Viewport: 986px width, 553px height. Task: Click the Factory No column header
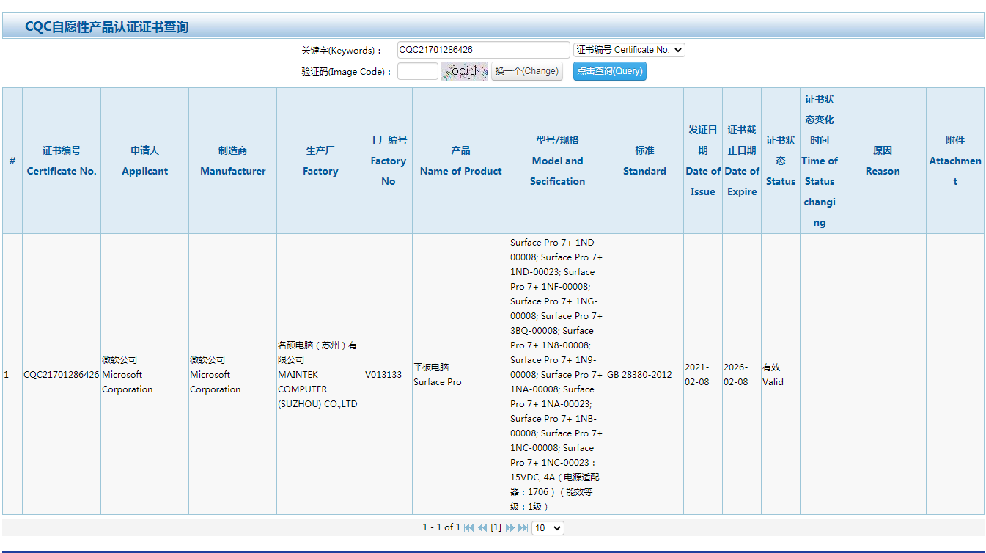pyautogui.click(x=388, y=161)
